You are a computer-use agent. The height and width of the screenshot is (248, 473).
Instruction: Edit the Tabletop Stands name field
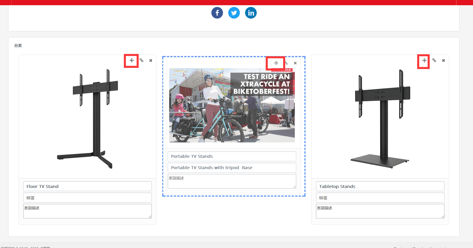380,186
